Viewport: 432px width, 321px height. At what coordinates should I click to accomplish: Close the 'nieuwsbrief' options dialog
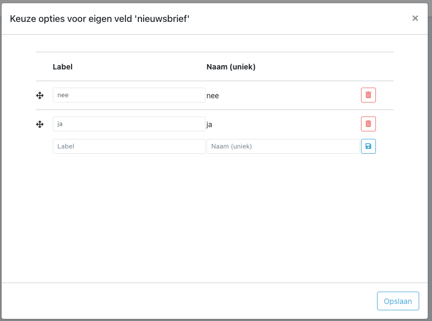[x=415, y=18]
